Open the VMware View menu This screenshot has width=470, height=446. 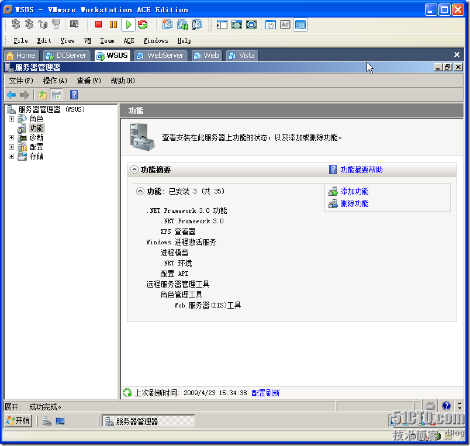point(67,40)
